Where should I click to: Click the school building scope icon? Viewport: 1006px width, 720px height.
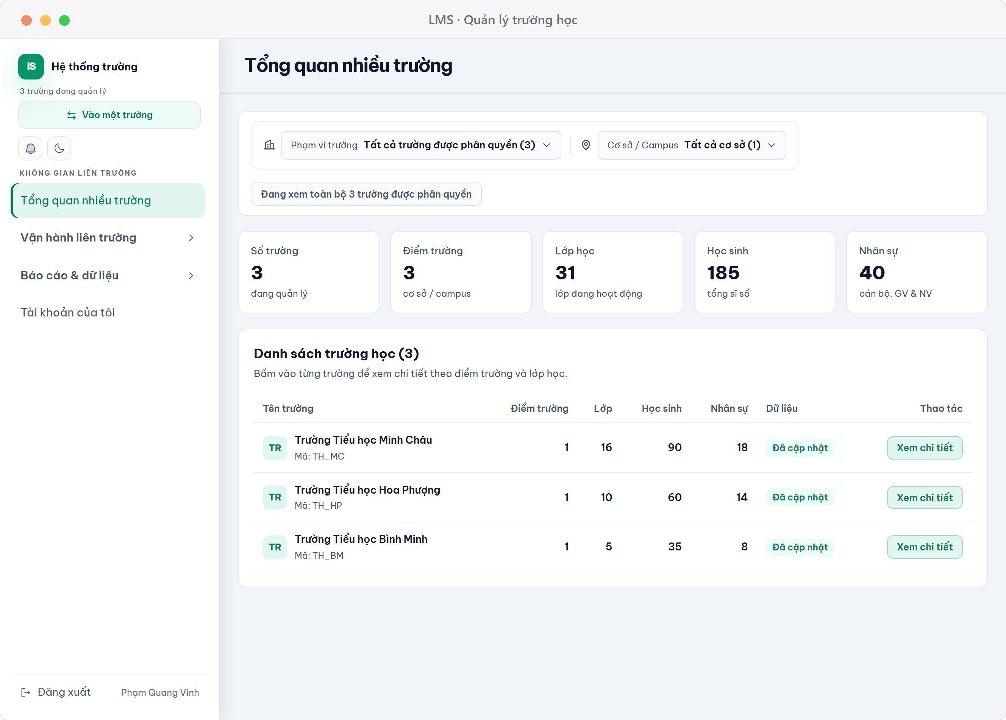(269, 145)
